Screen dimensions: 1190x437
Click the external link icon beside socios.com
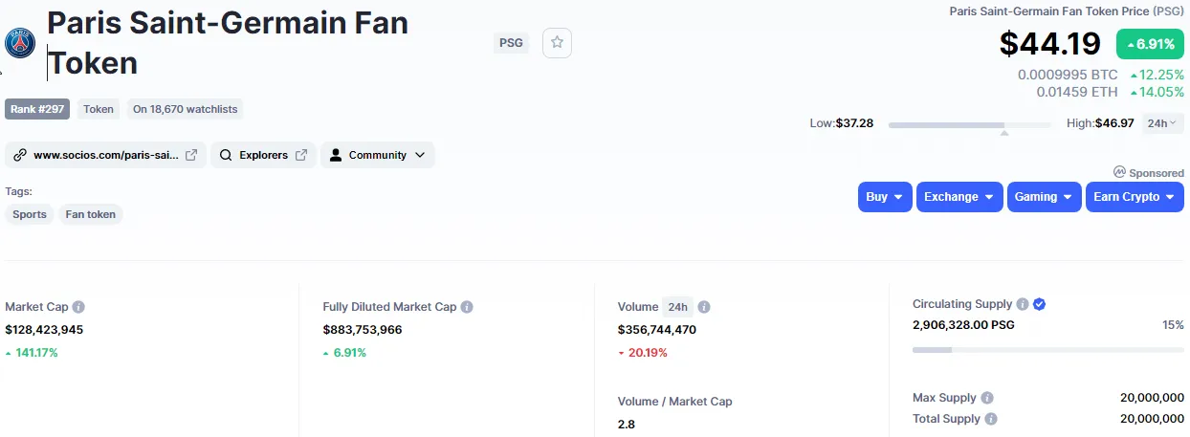tap(191, 155)
